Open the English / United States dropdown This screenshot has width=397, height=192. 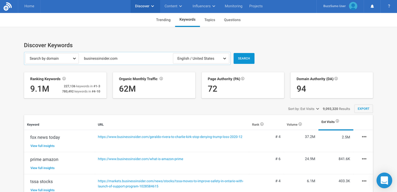(201, 58)
